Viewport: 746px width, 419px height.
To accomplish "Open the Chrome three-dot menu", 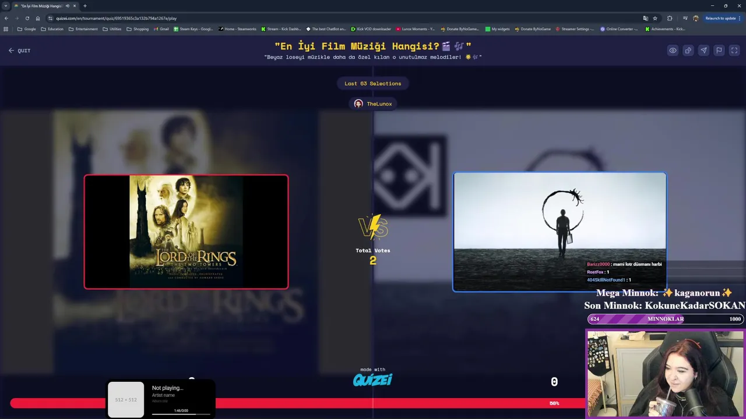I will [x=741, y=18].
